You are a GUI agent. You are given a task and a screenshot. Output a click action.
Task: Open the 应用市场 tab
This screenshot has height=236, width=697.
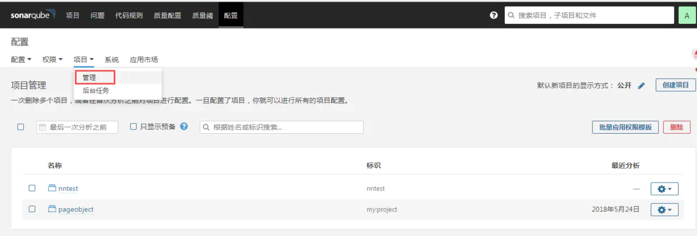[x=143, y=59]
